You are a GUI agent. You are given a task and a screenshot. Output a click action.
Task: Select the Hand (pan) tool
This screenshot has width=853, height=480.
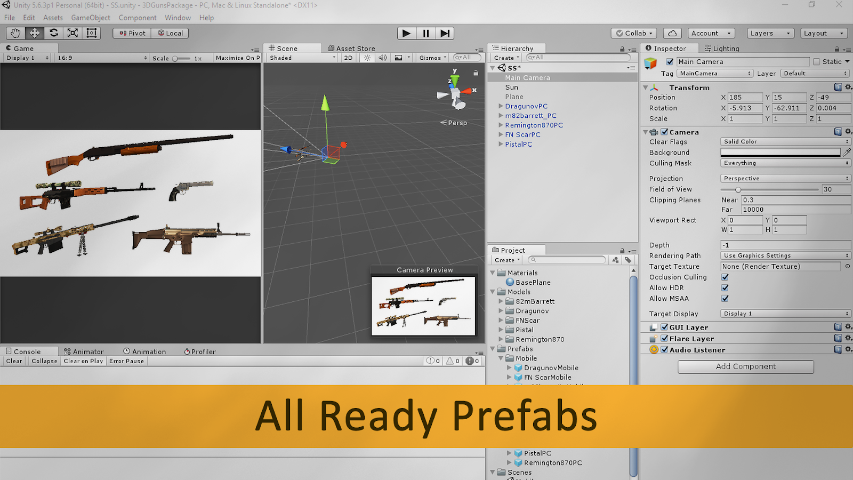[15, 33]
